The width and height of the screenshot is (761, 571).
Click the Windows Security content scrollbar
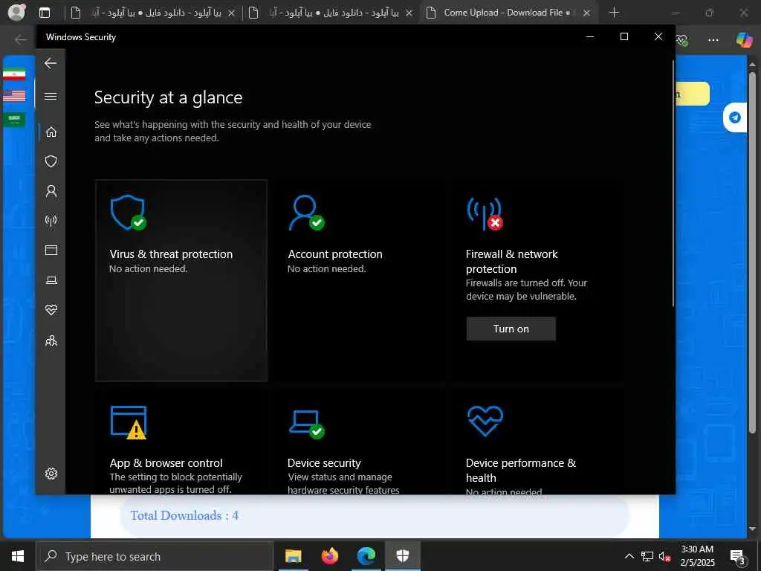click(x=673, y=184)
